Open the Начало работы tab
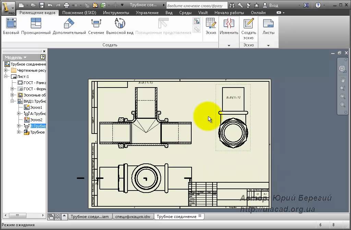The image size is (351, 230). coord(229,13)
